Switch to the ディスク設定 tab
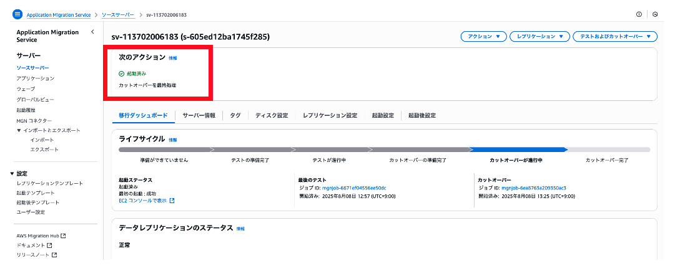The height and width of the screenshot is (271, 675). pyautogui.click(x=272, y=115)
